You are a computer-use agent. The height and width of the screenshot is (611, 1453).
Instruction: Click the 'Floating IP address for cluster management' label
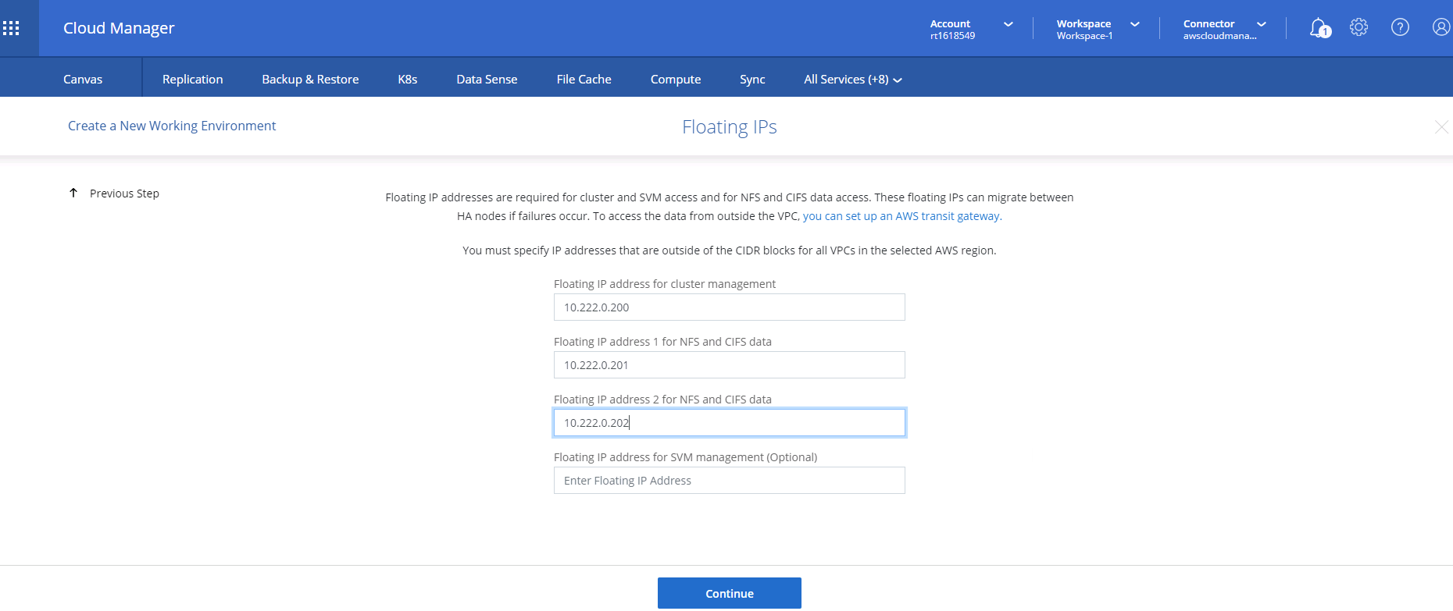[665, 284]
